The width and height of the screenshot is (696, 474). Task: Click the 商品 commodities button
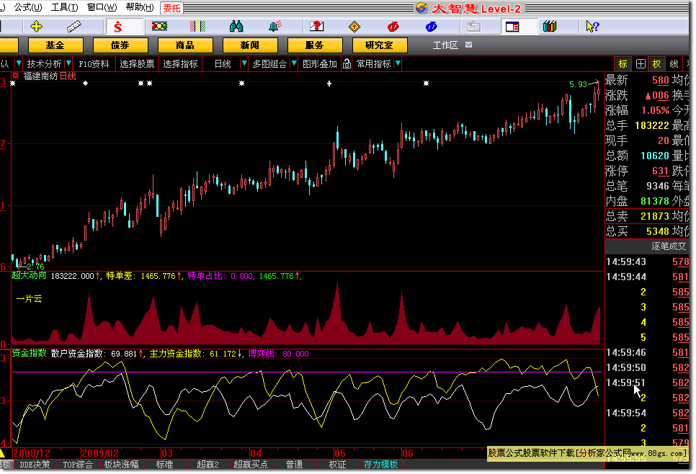(184, 45)
